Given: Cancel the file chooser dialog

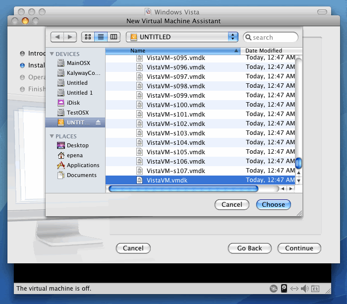Looking at the screenshot, I should 231,205.
